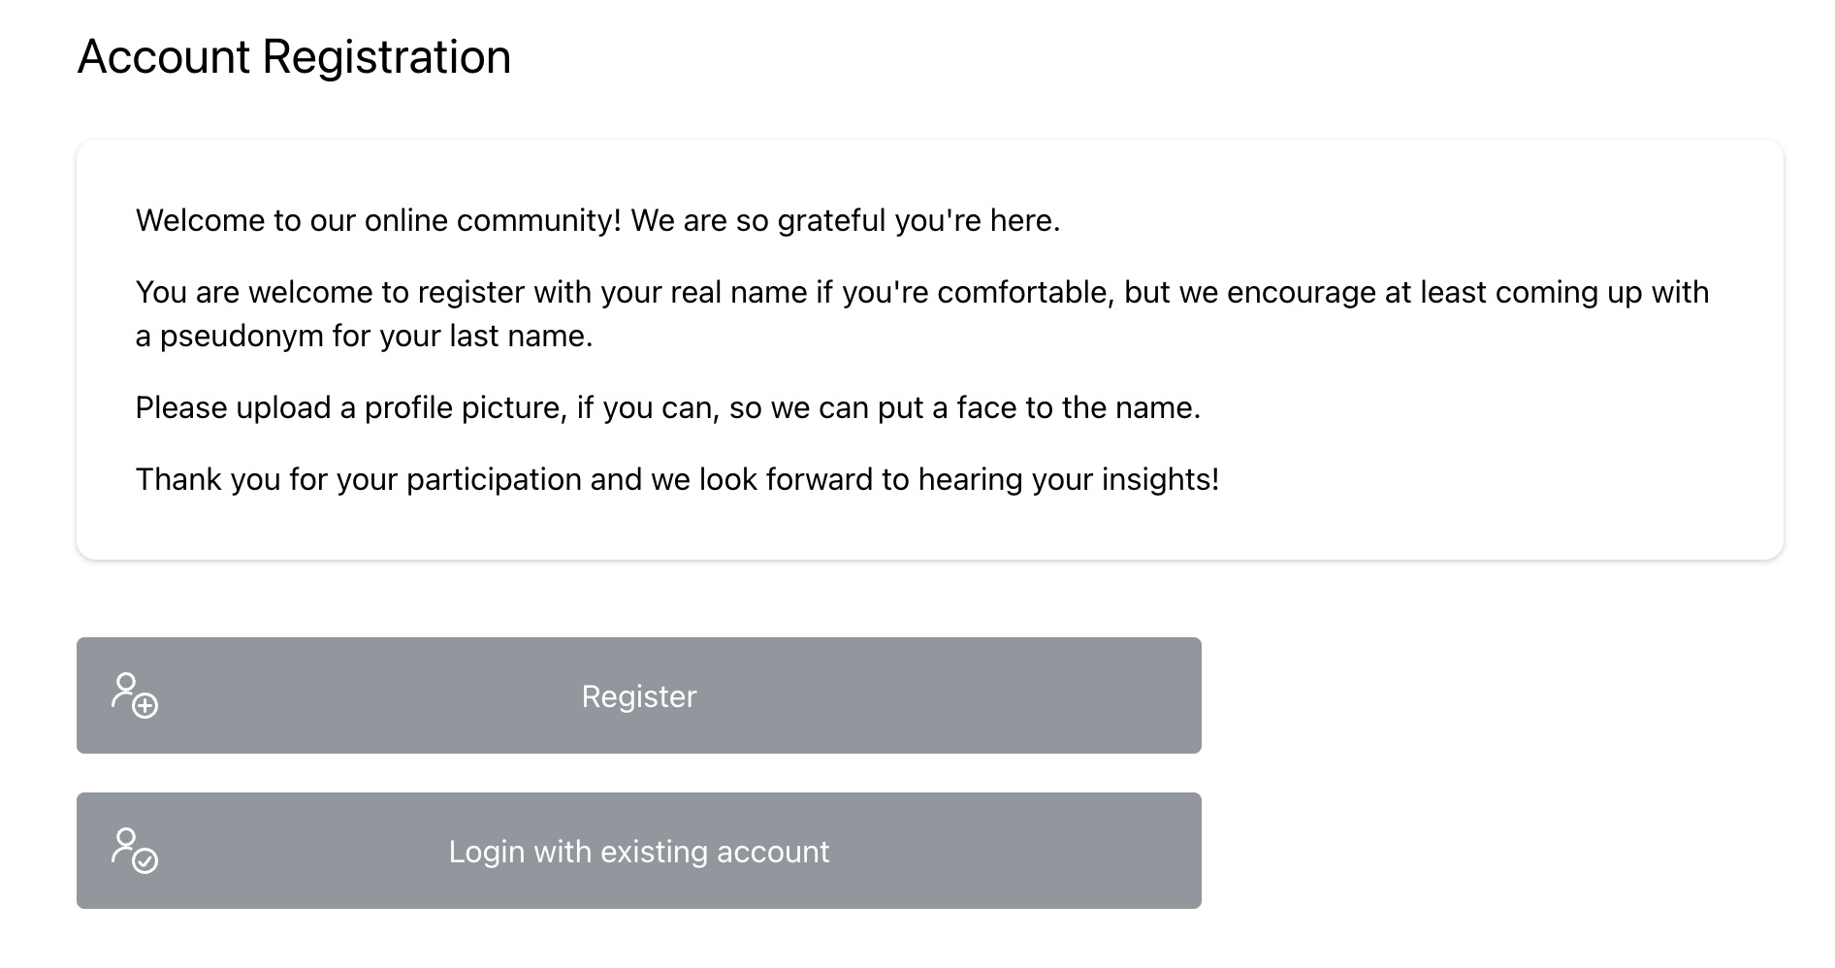Click the "Register" label text

click(639, 696)
